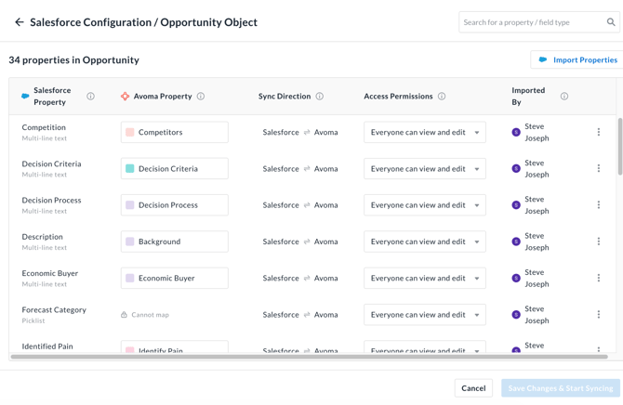
Task: Click the Access Permissions column header
Action: coord(398,96)
